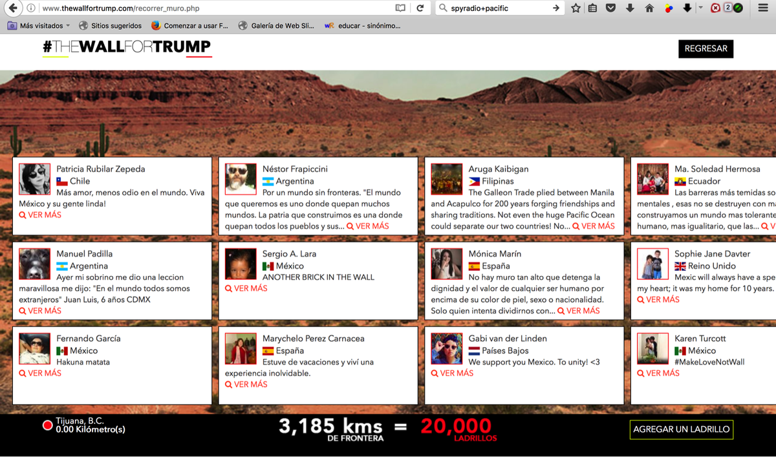Click Ma. Soledad Hermosa's profile photo
The width and height of the screenshot is (776, 457).
click(653, 179)
